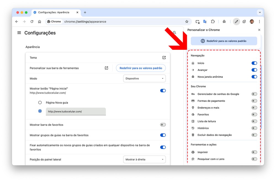This screenshot has width=276, height=181.
Task: Go back with the browser back arrow
Action: pos(17,22)
